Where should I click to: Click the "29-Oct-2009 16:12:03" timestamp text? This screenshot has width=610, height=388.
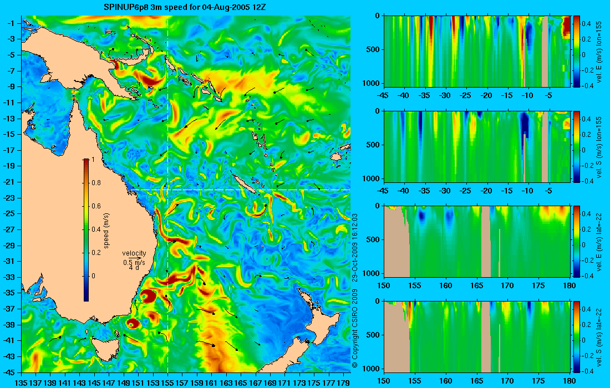pos(354,247)
